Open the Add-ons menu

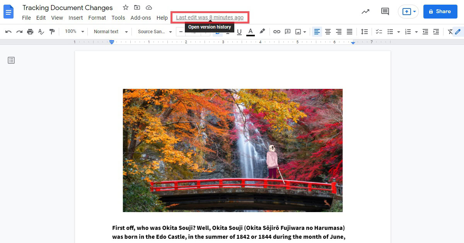click(141, 18)
